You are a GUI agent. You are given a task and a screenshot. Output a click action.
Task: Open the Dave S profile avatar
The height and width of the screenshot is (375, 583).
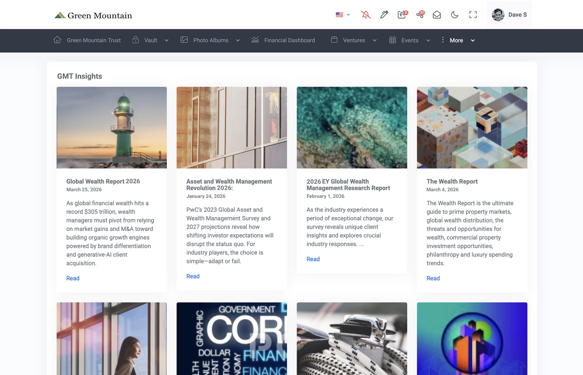498,15
